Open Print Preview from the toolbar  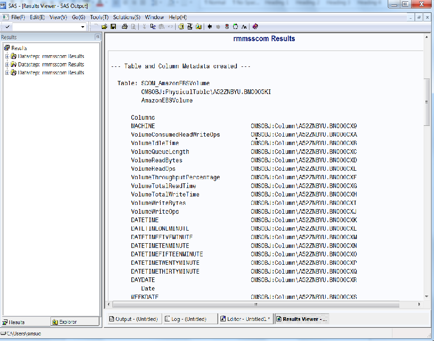click(134, 26)
